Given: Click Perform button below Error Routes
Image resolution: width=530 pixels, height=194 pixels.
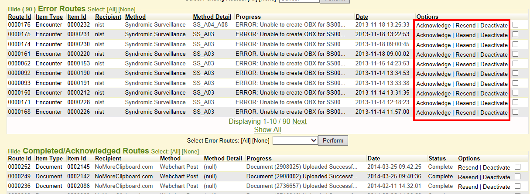Looking at the screenshot, I should coord(333,140).
